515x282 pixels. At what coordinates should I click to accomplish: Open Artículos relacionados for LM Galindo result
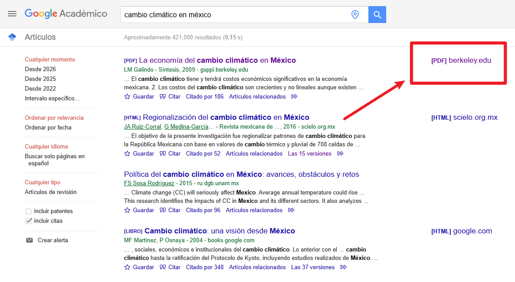(258, 96)
